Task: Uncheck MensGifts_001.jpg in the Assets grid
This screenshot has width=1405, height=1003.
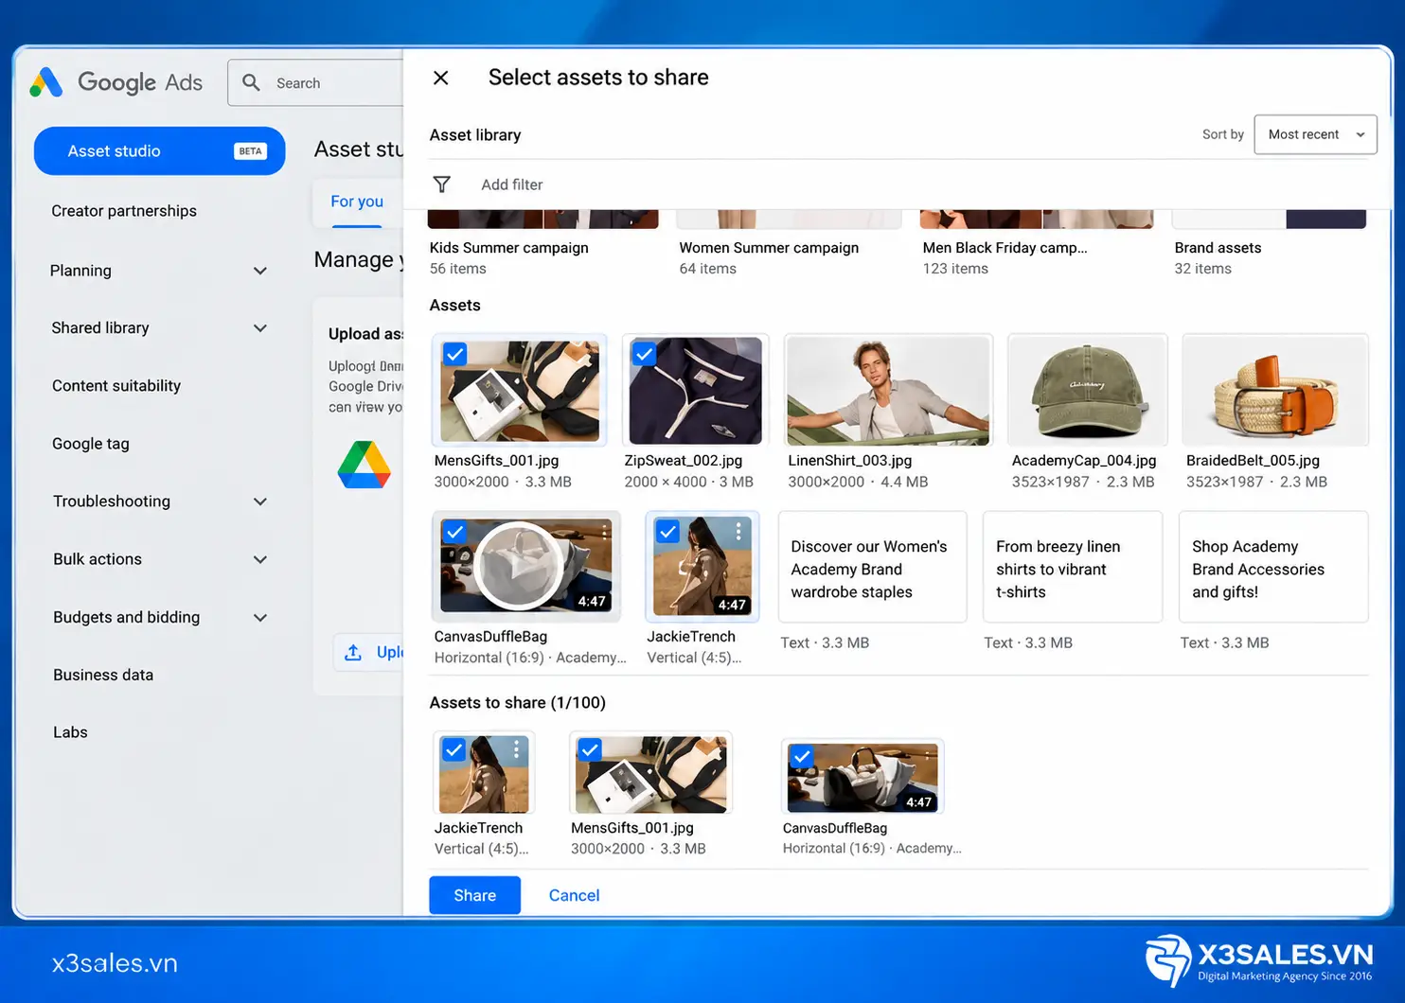Action: click(x=455, y=354)
